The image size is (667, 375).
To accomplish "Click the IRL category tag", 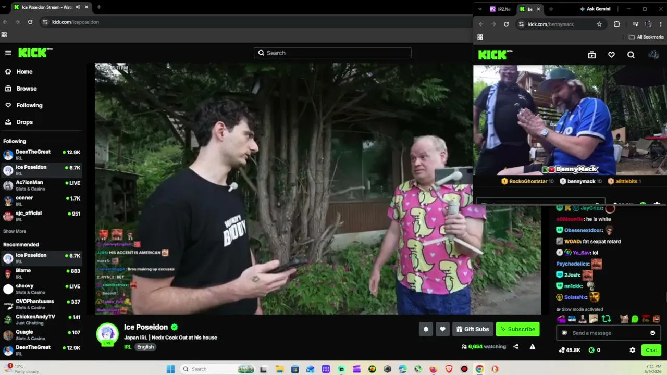I will tap(128, 347).
